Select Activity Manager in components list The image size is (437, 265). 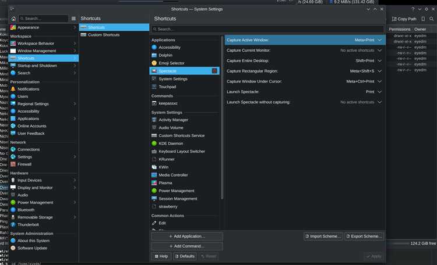[185, 120]
